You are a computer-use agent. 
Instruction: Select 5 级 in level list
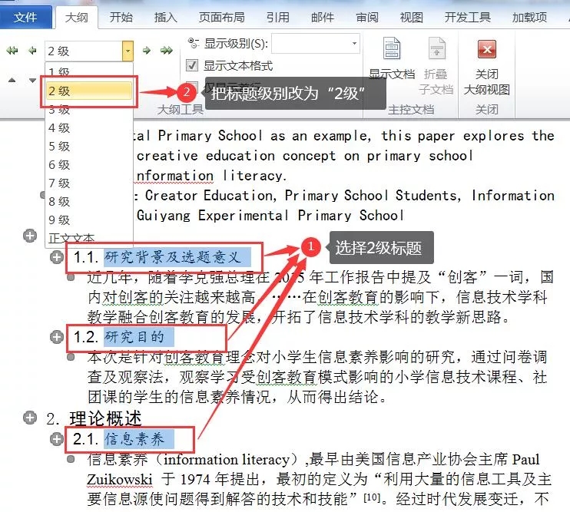[89, 147]
